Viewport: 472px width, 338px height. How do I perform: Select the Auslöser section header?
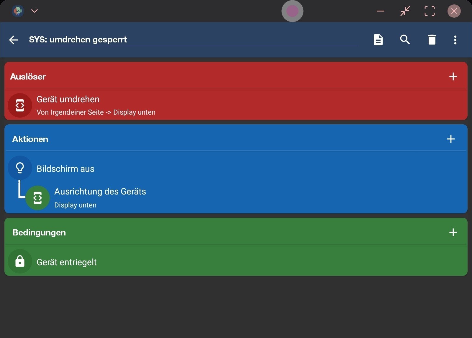tap(28, 77)
